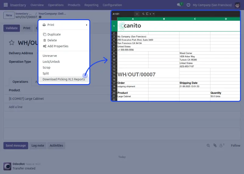Choose Download Picking XLS Reports

pos(64,79)
